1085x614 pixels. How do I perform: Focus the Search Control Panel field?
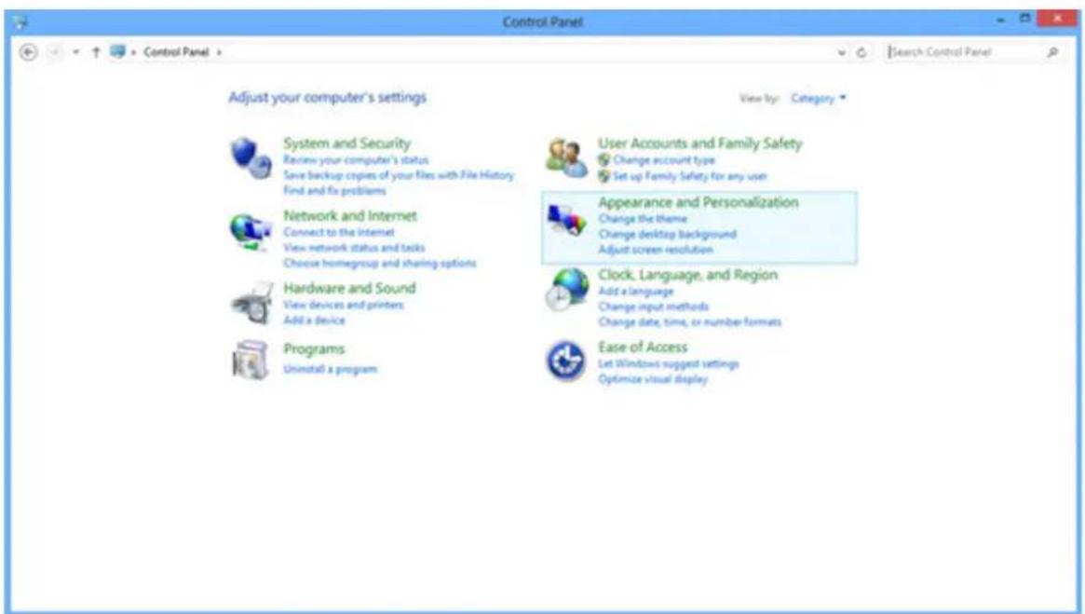click(965, 52)
